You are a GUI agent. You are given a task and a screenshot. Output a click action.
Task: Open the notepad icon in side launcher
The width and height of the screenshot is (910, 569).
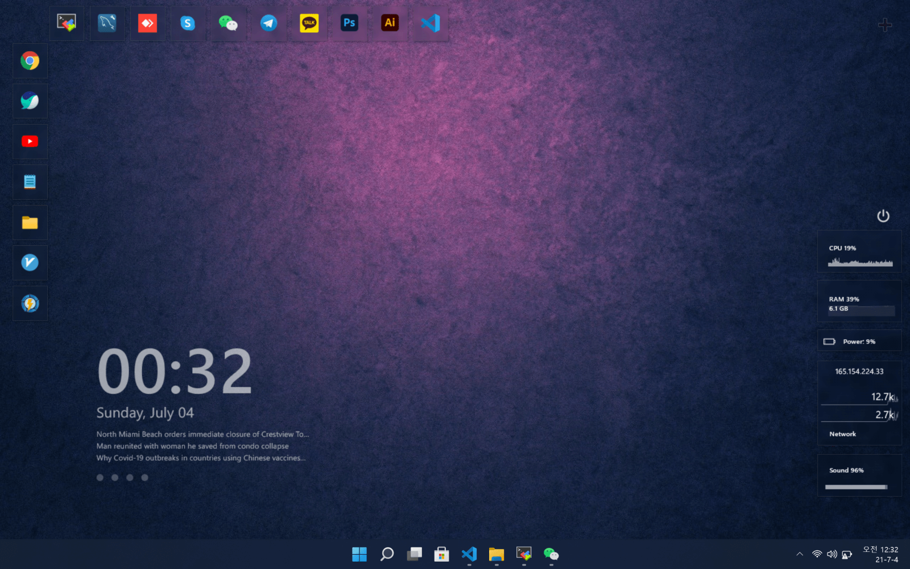tap(30, 182)
